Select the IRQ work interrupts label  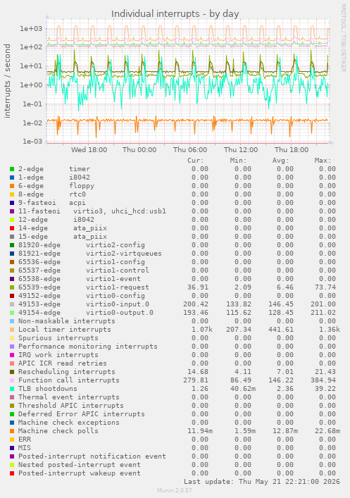pyautogui.click(x=58, y=355)
